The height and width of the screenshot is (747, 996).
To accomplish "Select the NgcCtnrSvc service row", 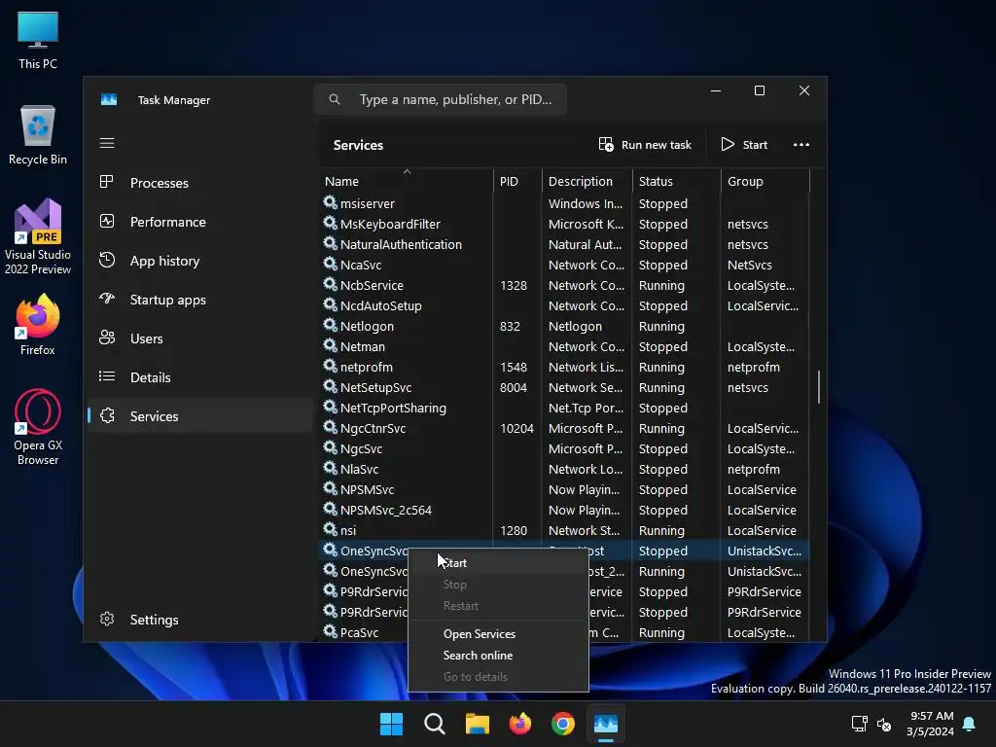I will click(564, 428).
